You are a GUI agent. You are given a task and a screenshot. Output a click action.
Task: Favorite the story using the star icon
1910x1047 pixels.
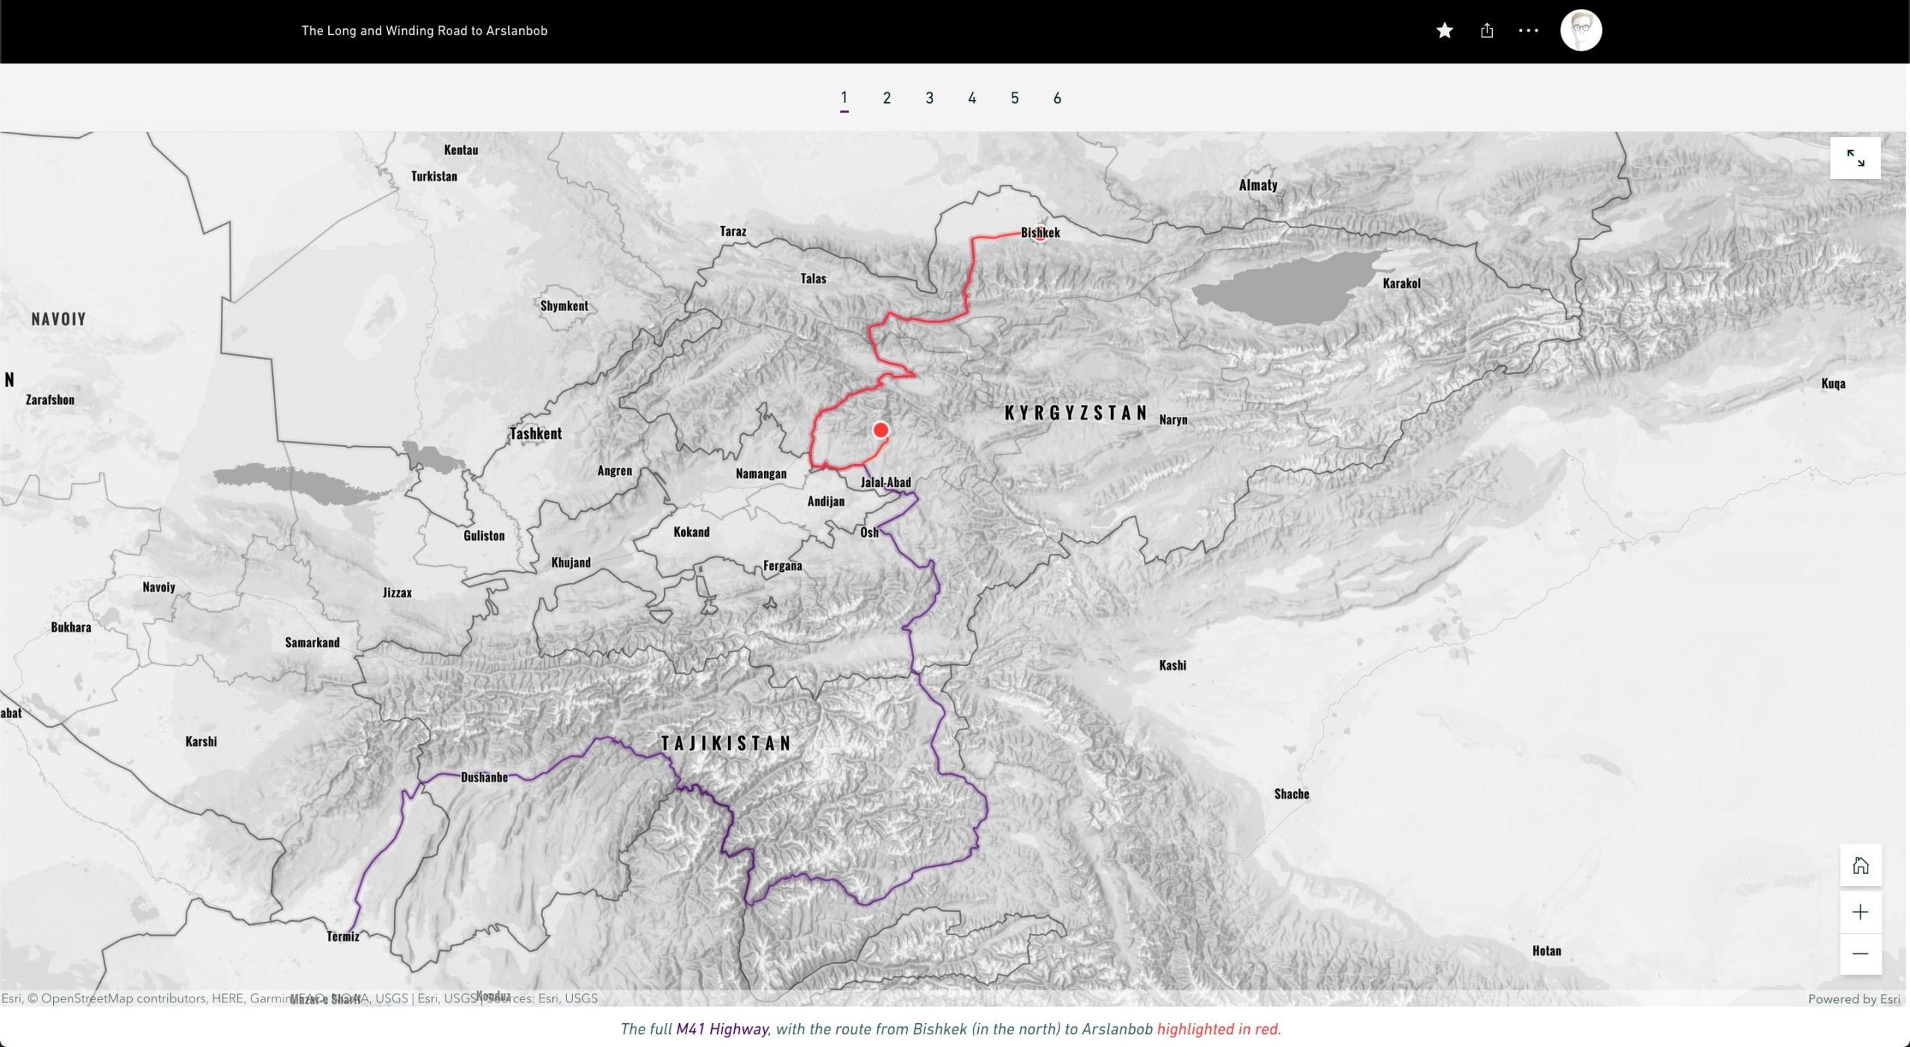[1444, 31]
